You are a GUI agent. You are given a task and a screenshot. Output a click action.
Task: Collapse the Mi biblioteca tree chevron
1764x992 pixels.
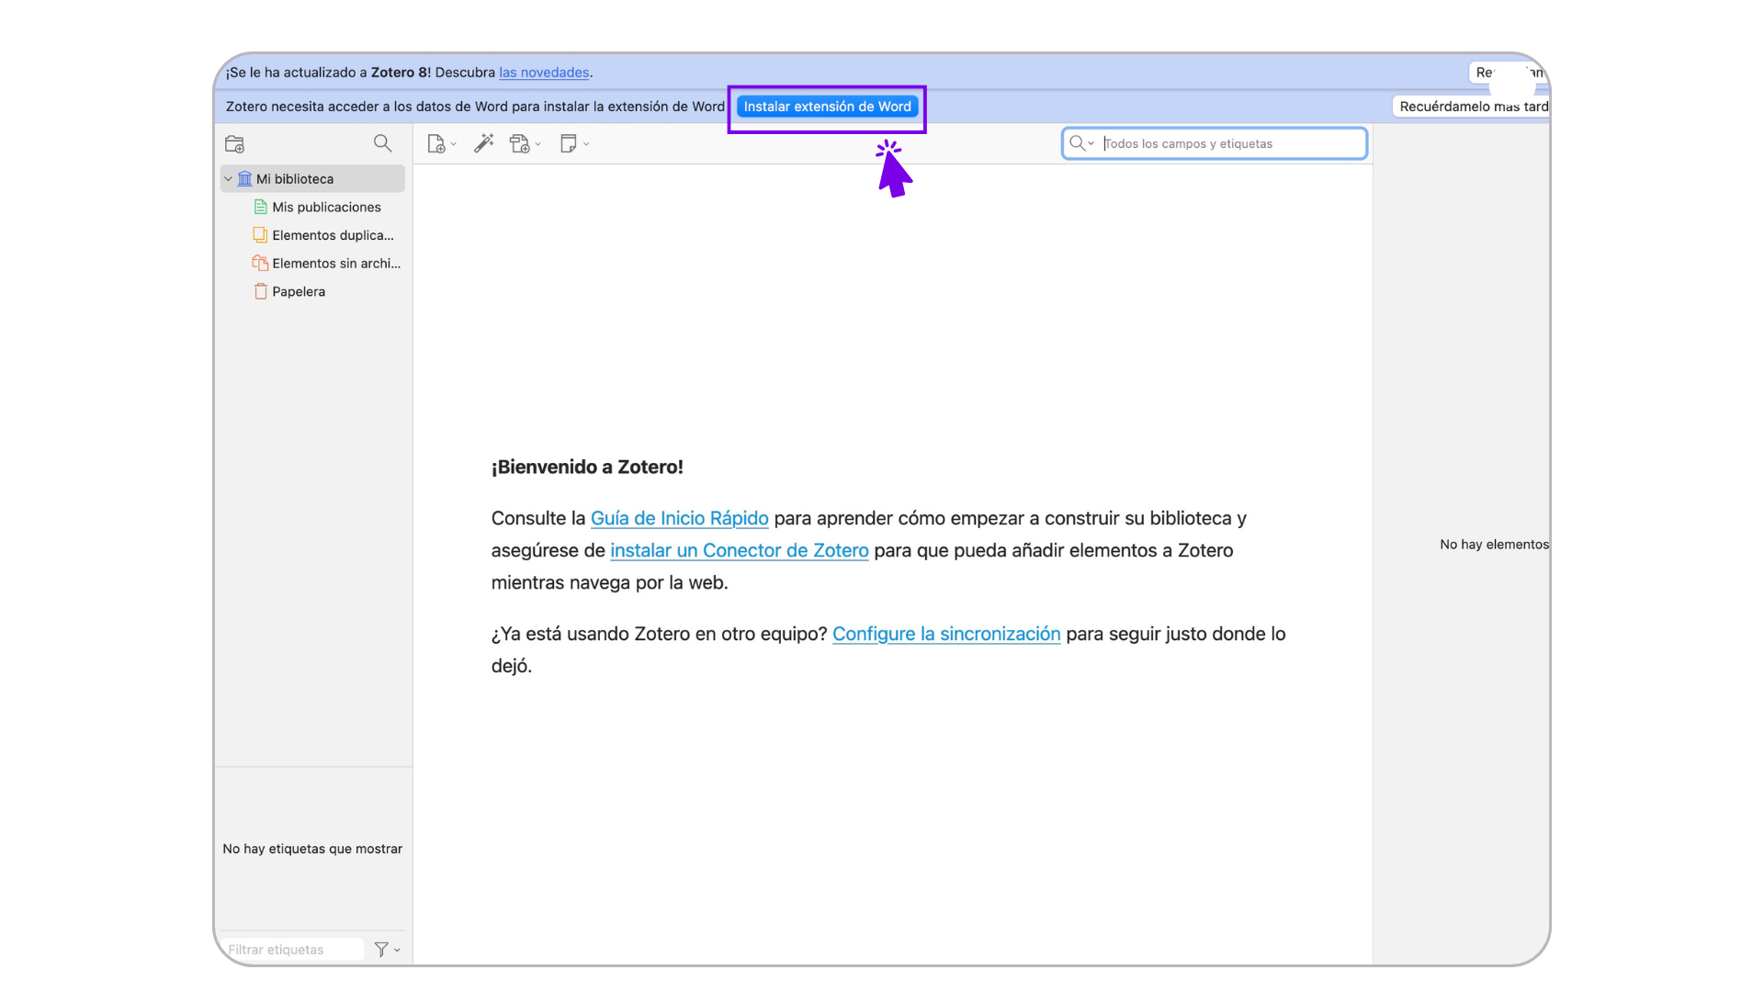coord(228,179)
